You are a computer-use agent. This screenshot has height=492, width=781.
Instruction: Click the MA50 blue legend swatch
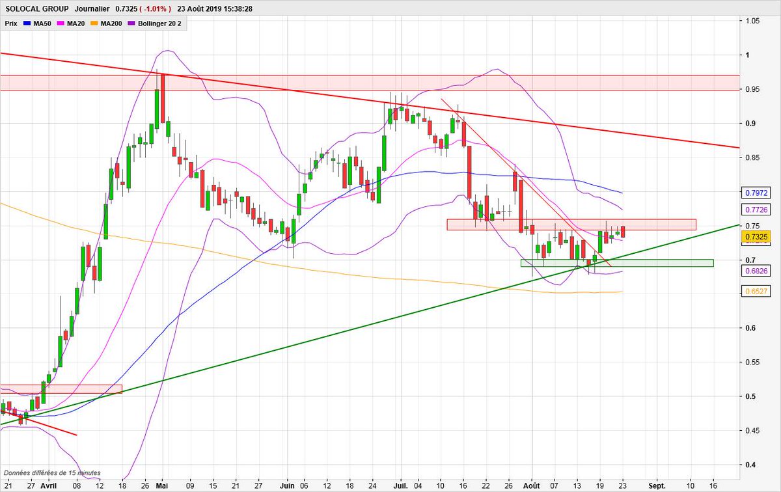(x=27, y=23)
